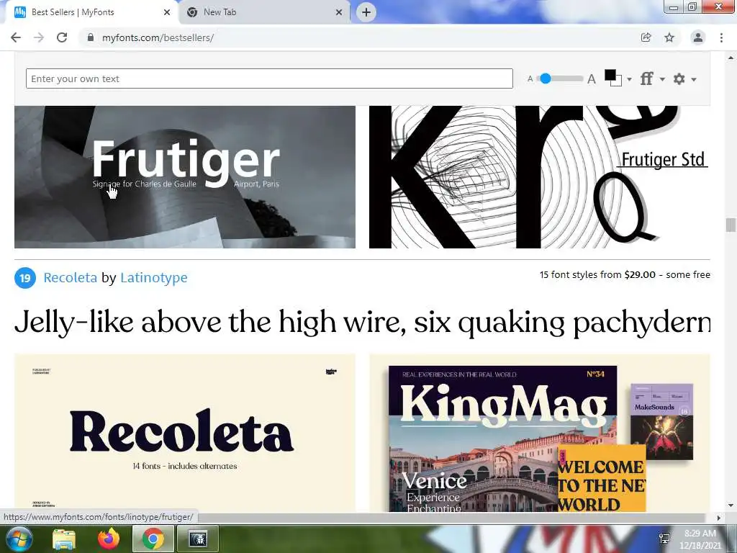Open the fifth taskbar application icon

pos(198,539)
